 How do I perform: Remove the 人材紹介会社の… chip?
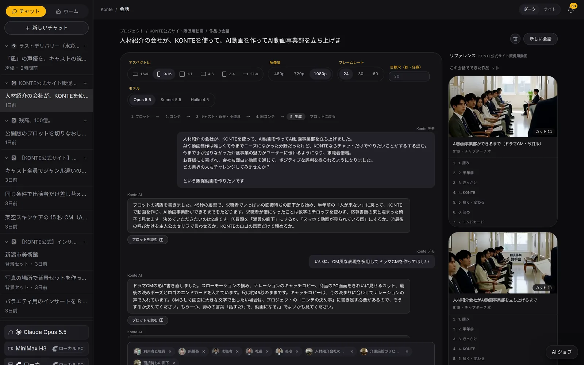352,351
